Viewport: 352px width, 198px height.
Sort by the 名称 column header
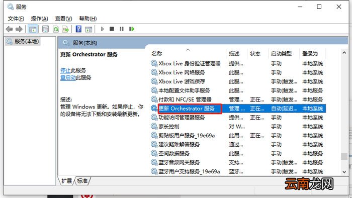(189, 54)
